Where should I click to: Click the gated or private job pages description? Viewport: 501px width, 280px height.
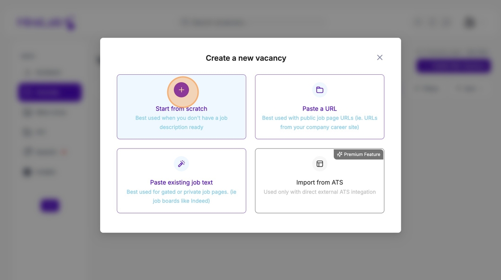pos(181,196)
